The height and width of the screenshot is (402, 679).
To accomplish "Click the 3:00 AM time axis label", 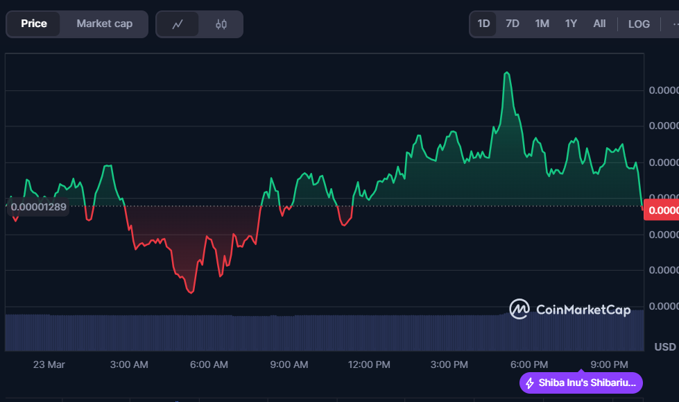I will tap(129, 365).
